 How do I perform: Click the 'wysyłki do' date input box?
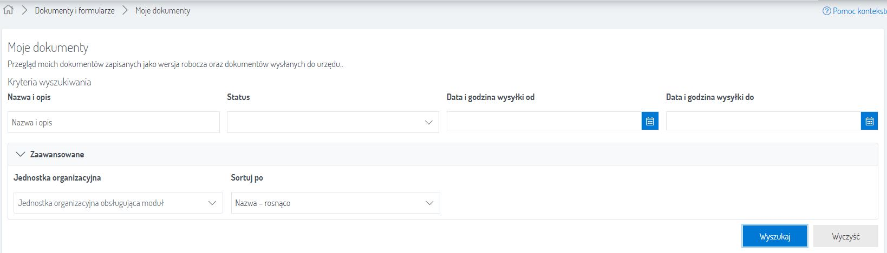pyautogui.click(x=763, y=122)
